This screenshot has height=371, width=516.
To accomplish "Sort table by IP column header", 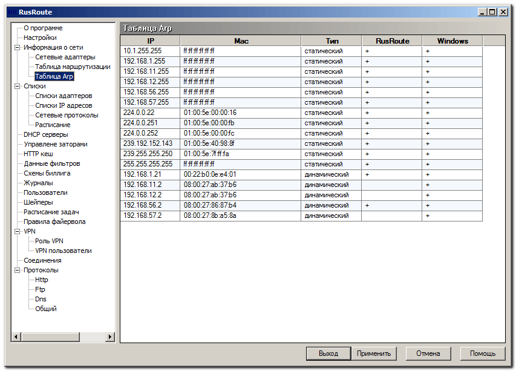I will pos(151,41).
